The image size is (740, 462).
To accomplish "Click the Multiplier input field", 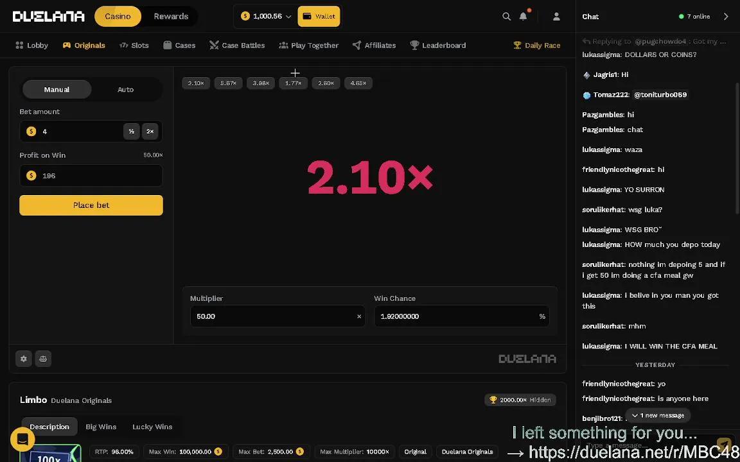I will (277, 316).
